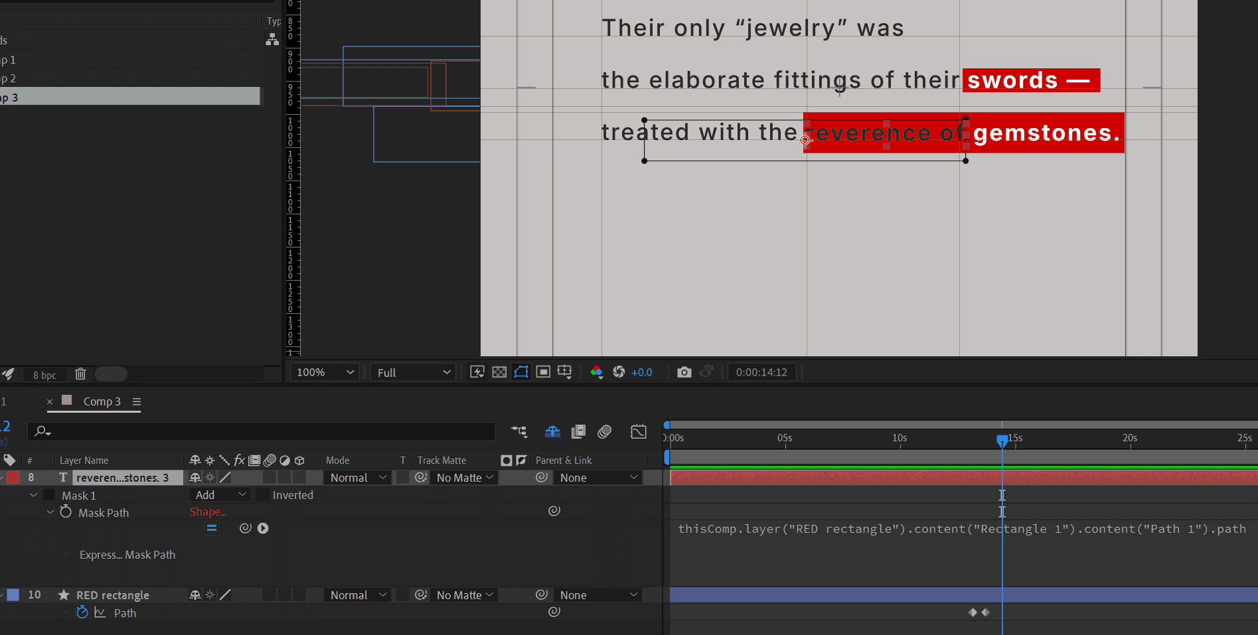Take a snapshot with camera icon
The image size is (1258, 635).
[684, 372]
